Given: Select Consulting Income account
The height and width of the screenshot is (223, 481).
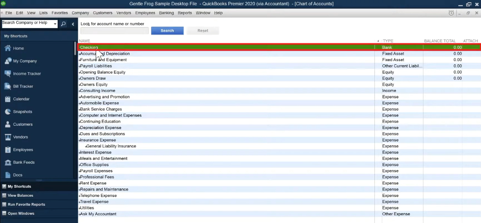Looking at the screenshot, I should (x=279, y=91).
